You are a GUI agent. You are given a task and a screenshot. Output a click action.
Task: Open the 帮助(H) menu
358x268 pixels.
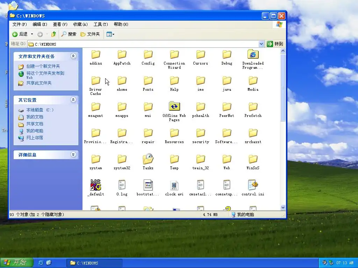tap(121, 24)
